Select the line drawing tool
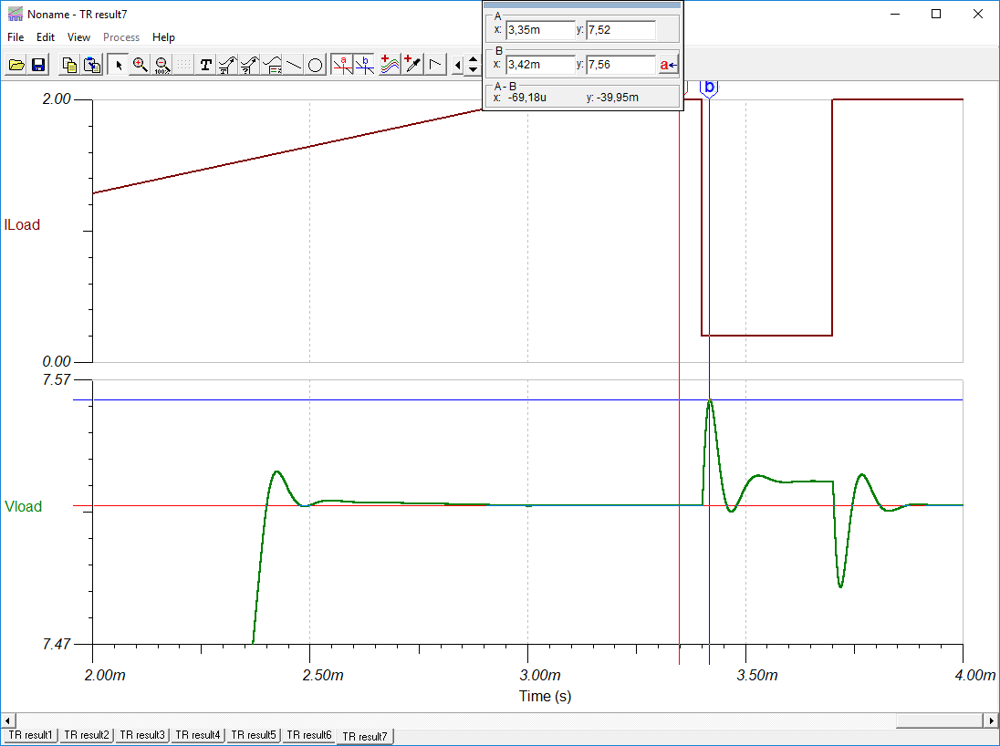 (x=294, y=65)
